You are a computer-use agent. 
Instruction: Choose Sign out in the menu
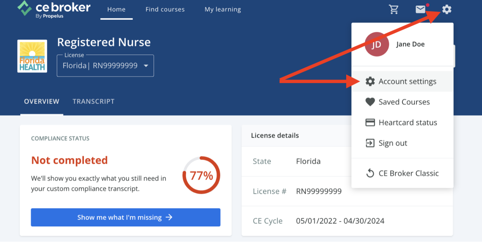[x=402, y=143]
